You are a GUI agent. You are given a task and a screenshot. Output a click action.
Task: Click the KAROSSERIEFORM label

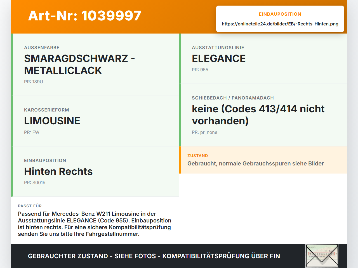click(46, 110)
